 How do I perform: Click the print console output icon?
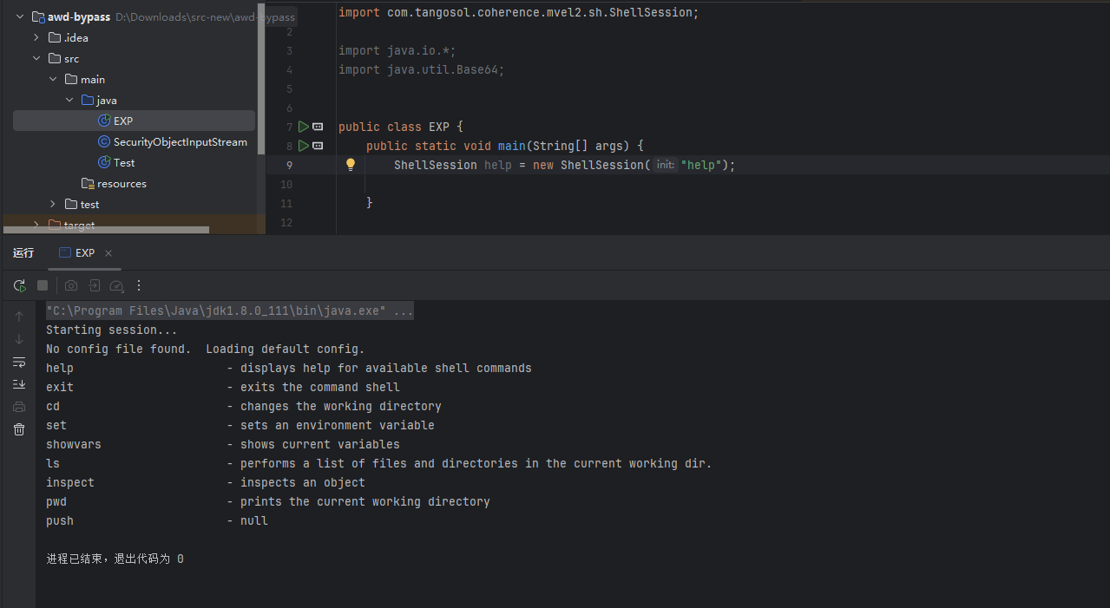click(19, 407)
